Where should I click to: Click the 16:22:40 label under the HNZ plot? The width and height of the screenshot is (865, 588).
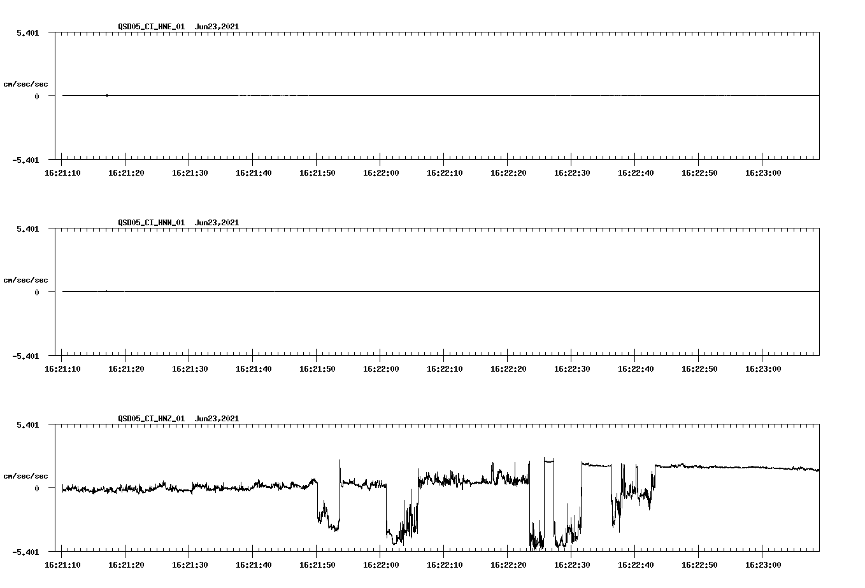click(x=636, y=565)
